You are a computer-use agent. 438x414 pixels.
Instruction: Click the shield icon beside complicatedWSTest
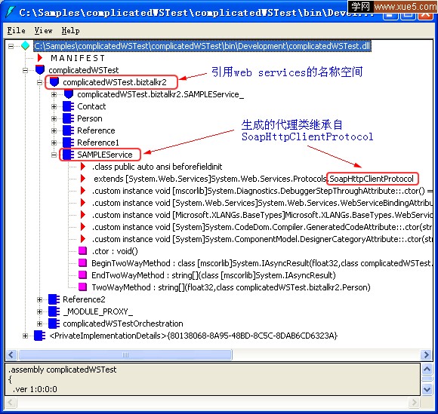40,69
